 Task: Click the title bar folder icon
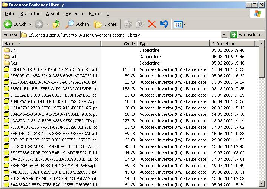5,5
